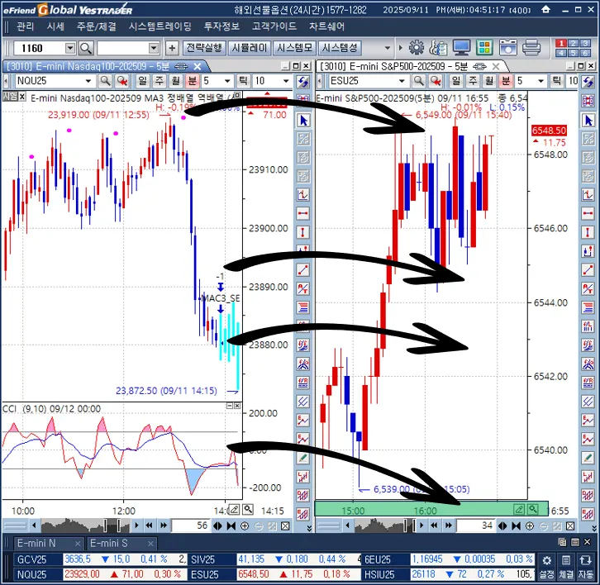Click red-arrow search icon in Nasdaq chart
The image size is (600, 585).
click(x=122, y=81)
